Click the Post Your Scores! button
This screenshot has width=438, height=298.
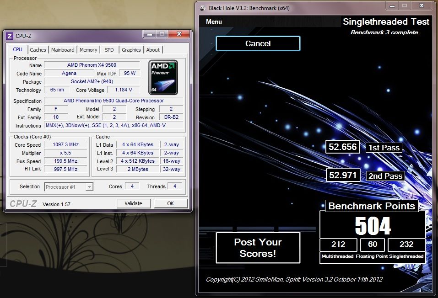(x=258, y=248)
